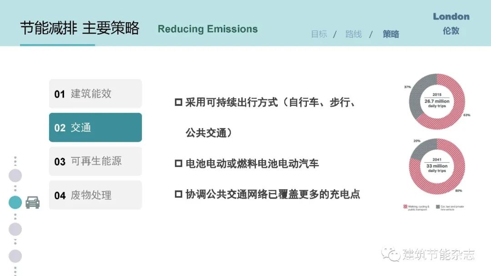Select the teal active timeline dot
The height and width of the screenshot is (276, 491).
tap(15, 202)
